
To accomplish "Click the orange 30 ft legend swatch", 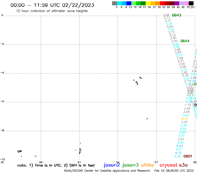I will (x=158, y=3).
